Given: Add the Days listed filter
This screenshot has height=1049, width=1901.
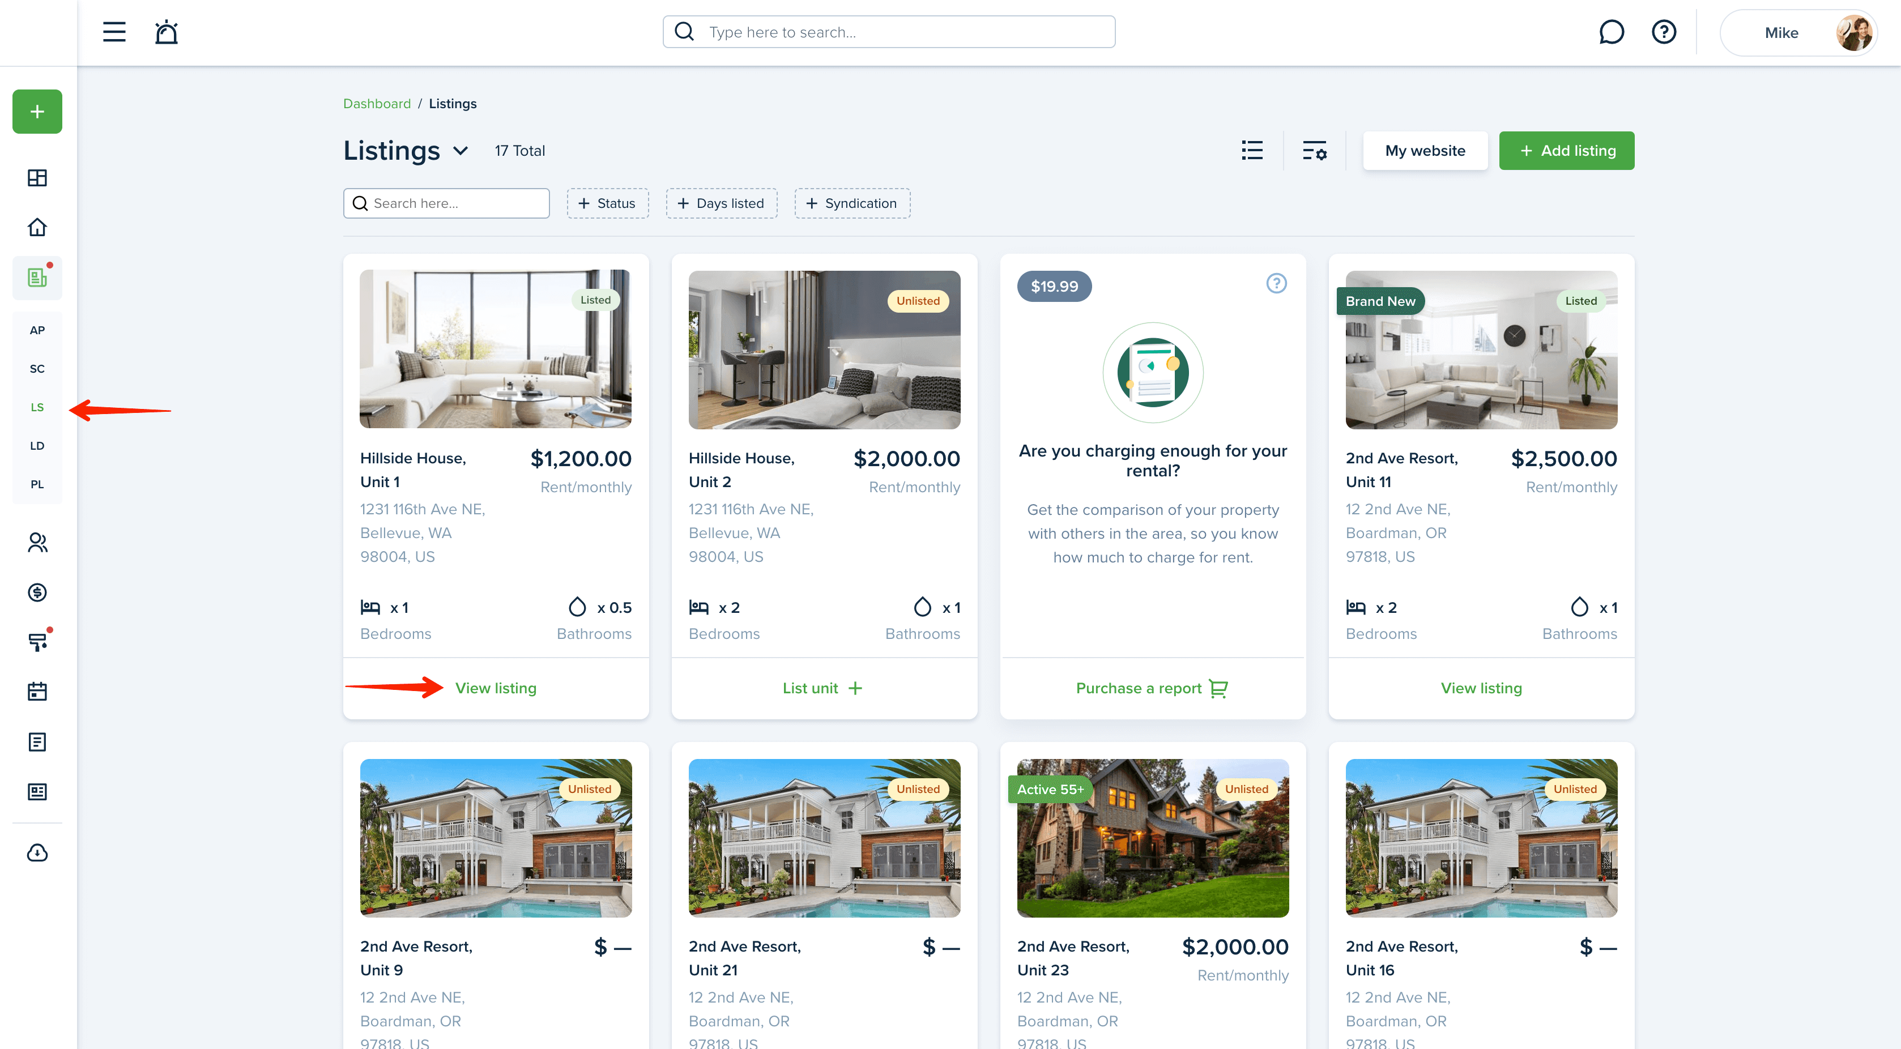Looking at the screenshot, I should coord(721,203).
